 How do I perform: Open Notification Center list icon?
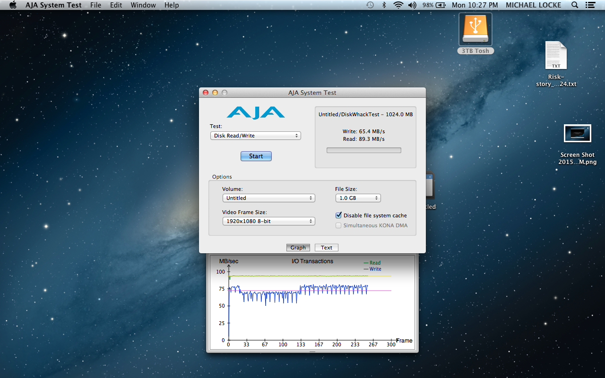tap(590, 5)
